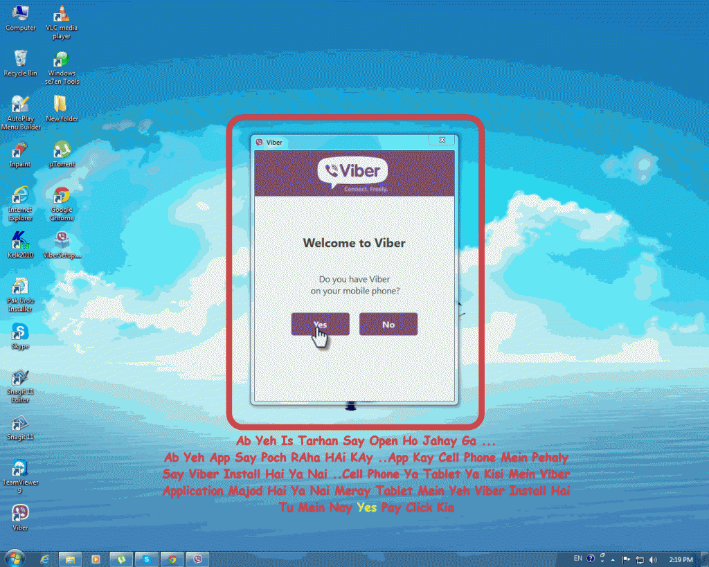Select the Snagit 11 desktop shortcut
This screenshot has width=709, height=567.
[x=20, y=428]
